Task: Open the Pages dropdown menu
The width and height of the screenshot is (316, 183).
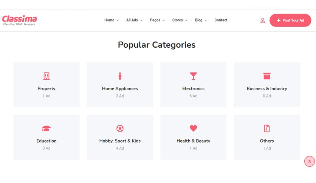Action: tap(157, 20)
